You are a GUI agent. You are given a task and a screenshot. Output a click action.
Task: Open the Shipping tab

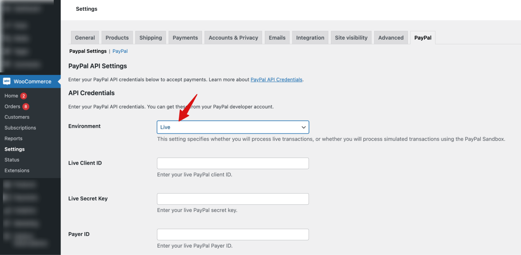tap(150, 38)
